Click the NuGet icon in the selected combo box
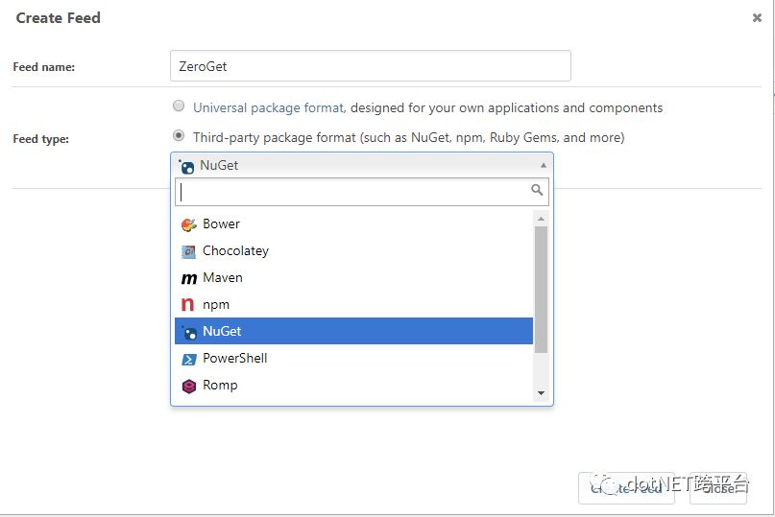775x517 pixels. coord(186,166)
